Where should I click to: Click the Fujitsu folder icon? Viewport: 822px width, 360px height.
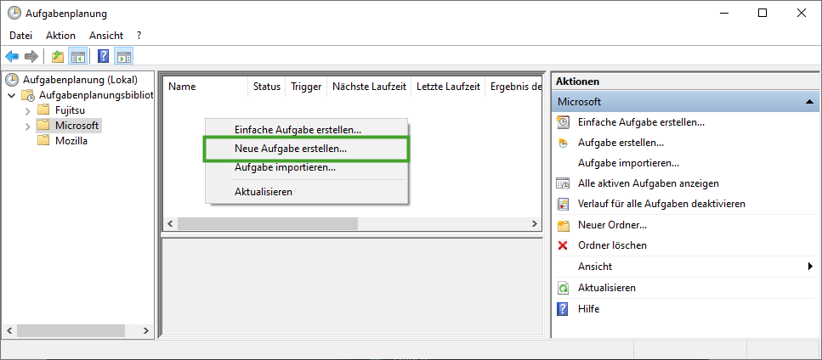[x=43, y=110]
